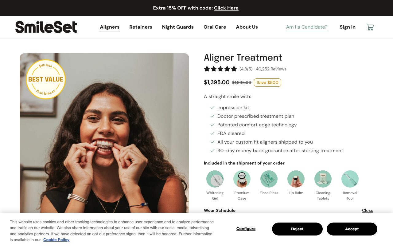
Task: Accept the cookie banner
Action: pyautogui.click(x=352, y=229)
